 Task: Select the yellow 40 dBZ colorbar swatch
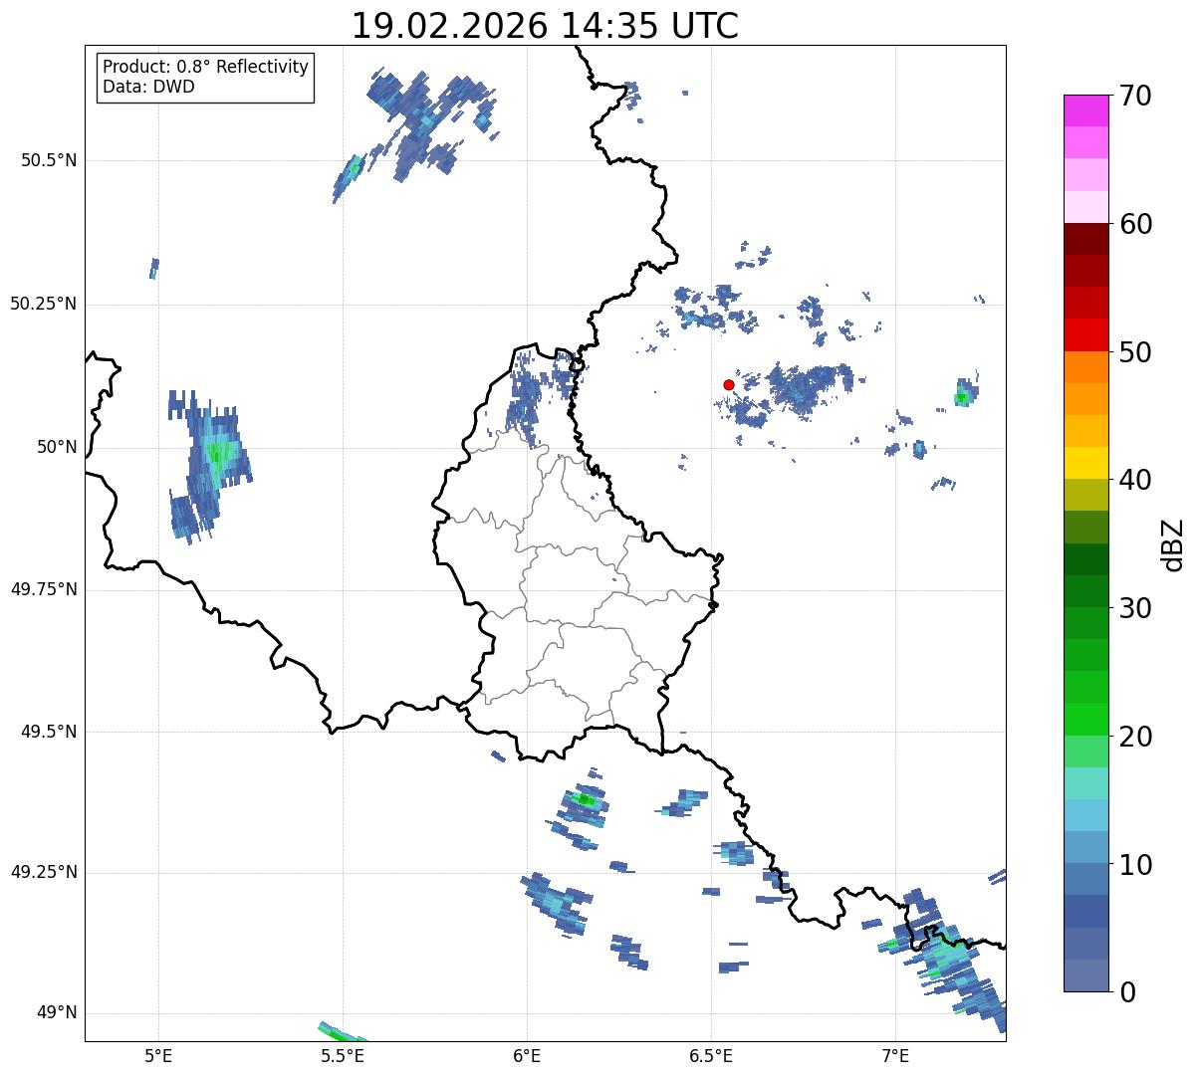(1084, 463)
